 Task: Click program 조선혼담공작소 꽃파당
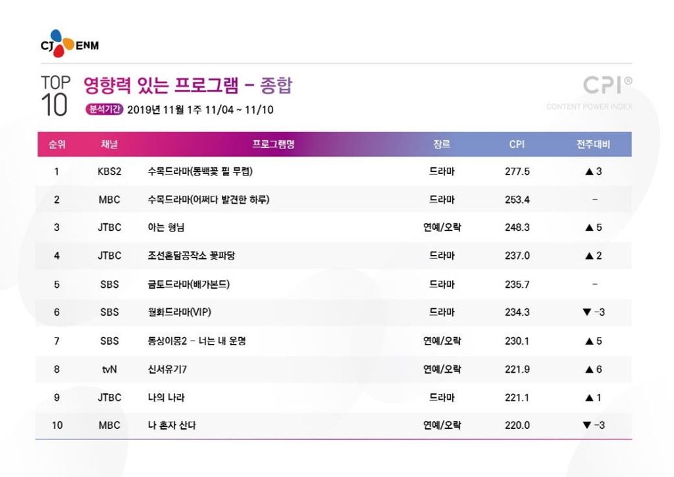point(192,256)
